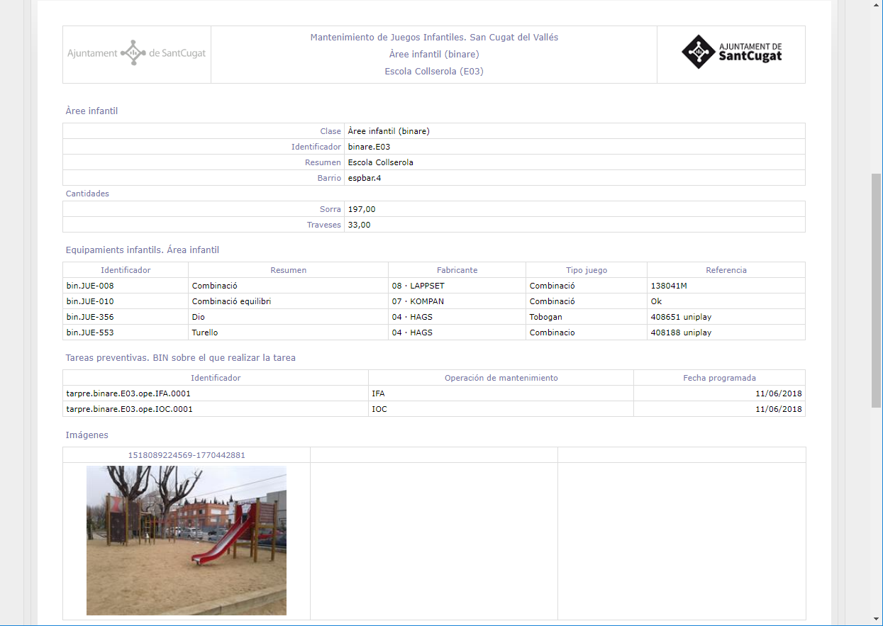Viewport: 883px width, 626px height.
Task: Click the Referencia column header
Action: coord(726,270)
